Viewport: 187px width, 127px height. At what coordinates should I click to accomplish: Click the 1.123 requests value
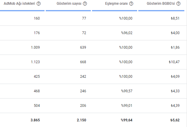(35, 62)
